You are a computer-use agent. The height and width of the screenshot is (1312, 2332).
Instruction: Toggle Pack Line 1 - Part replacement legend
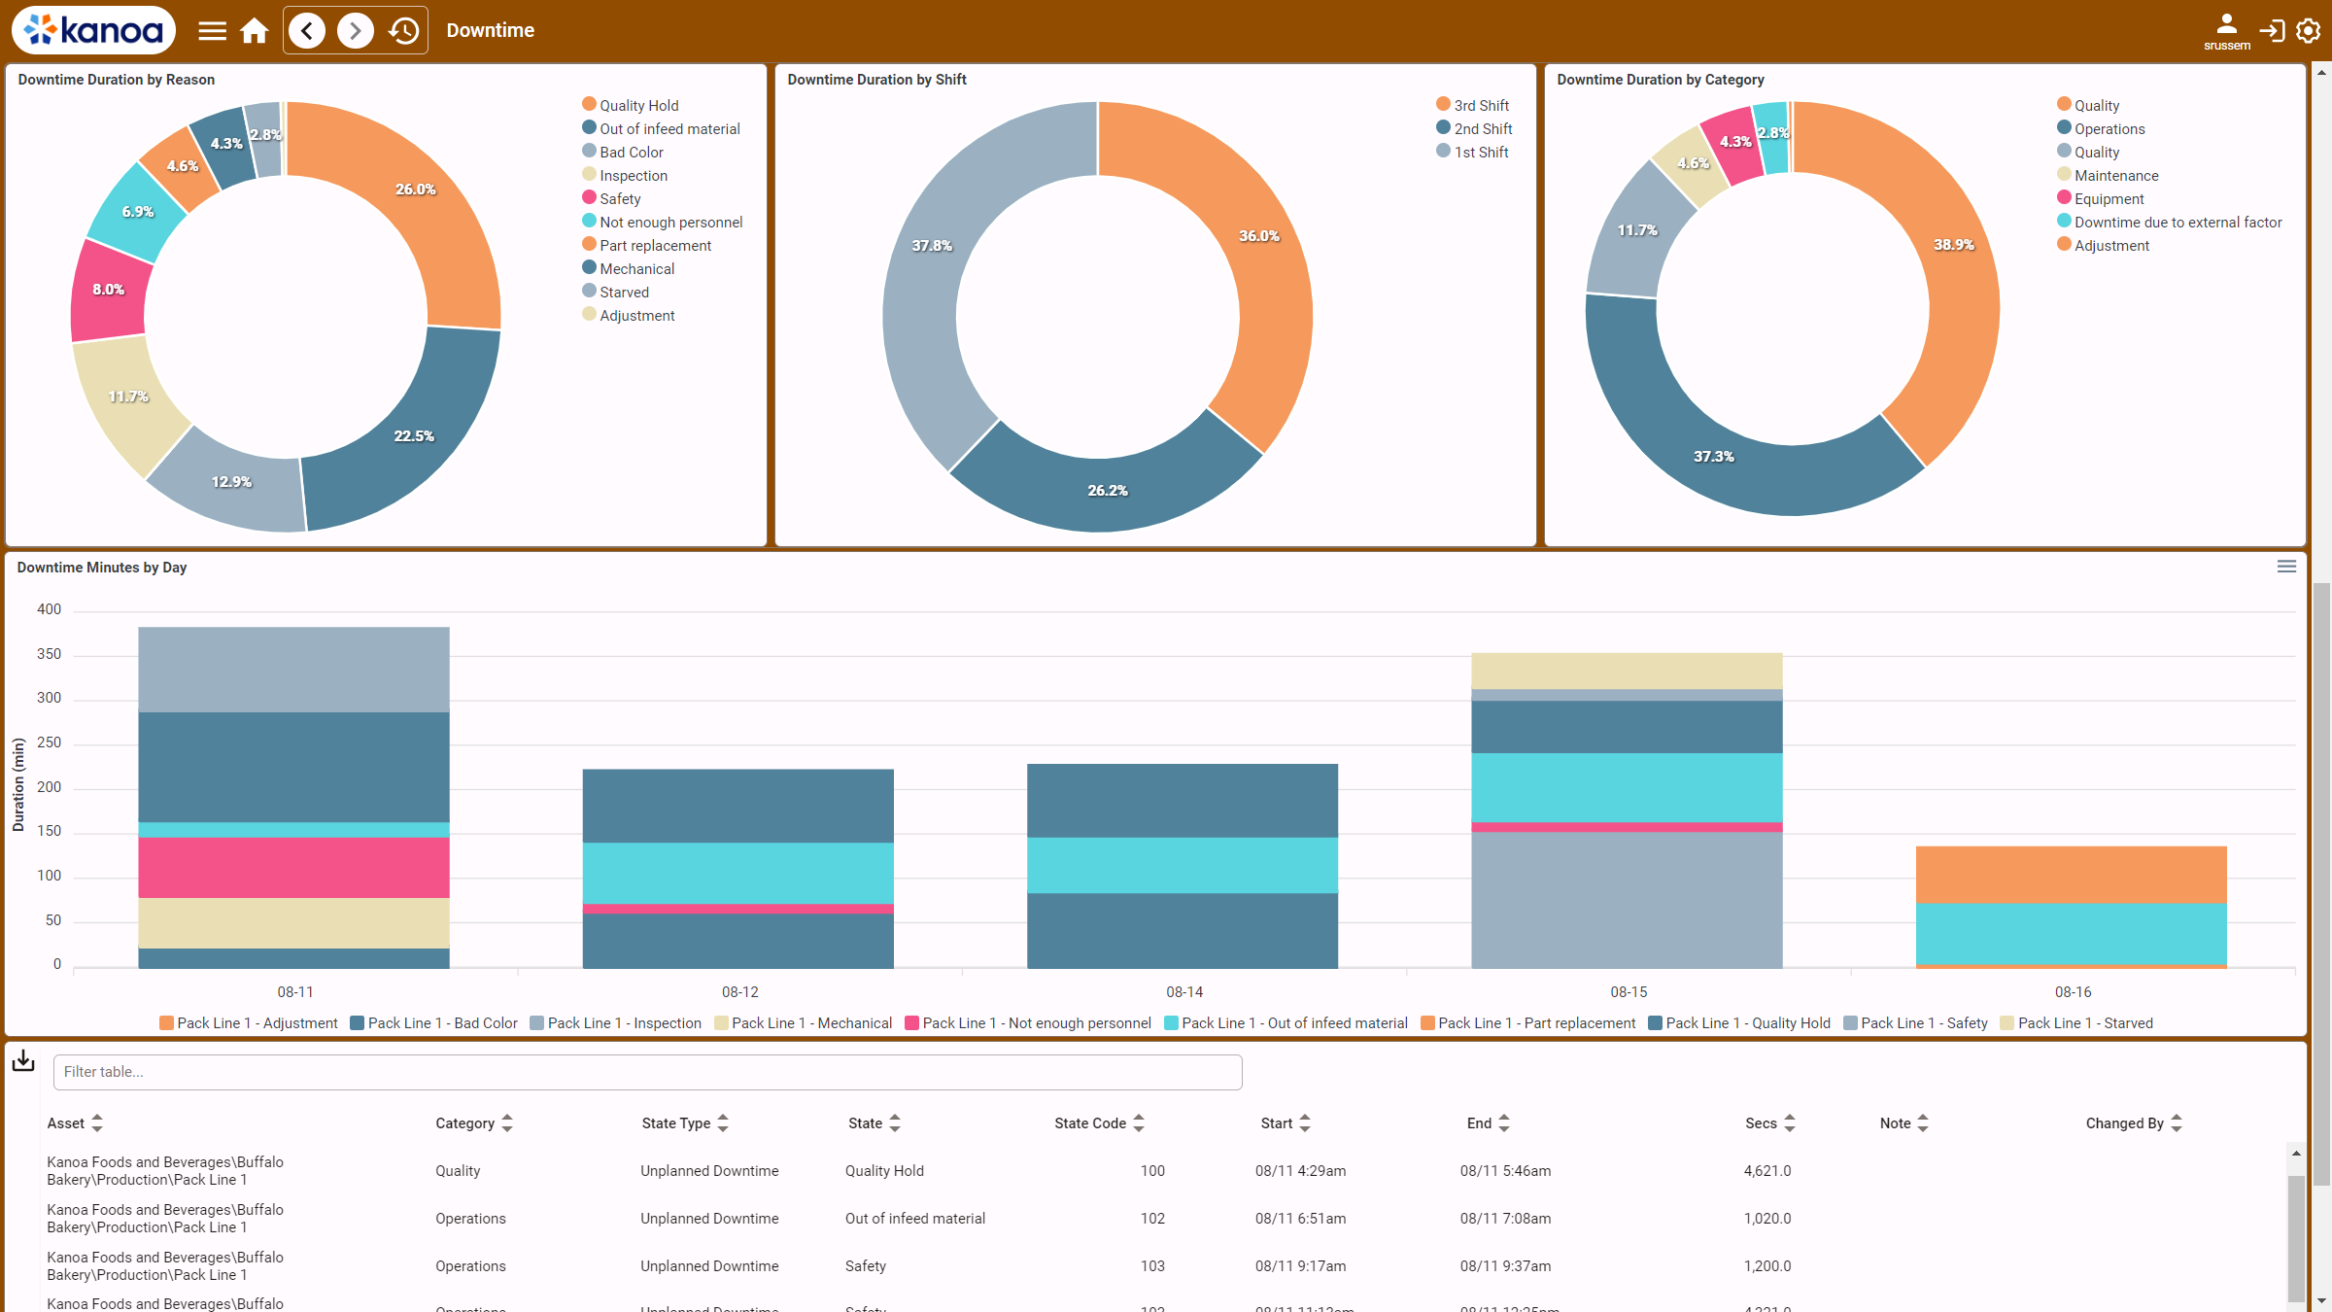(1527, 1023)
